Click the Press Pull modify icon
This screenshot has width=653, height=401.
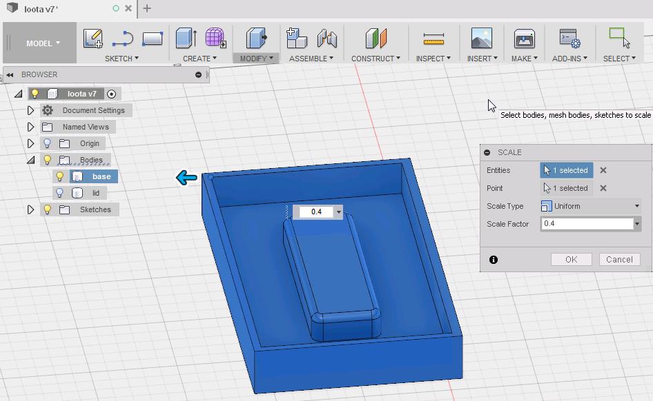pos(256,38)
